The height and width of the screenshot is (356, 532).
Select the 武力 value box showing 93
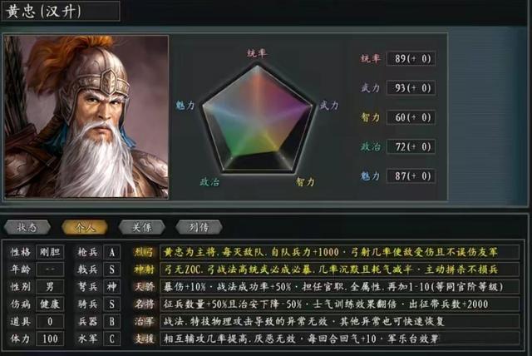(411, 88)
